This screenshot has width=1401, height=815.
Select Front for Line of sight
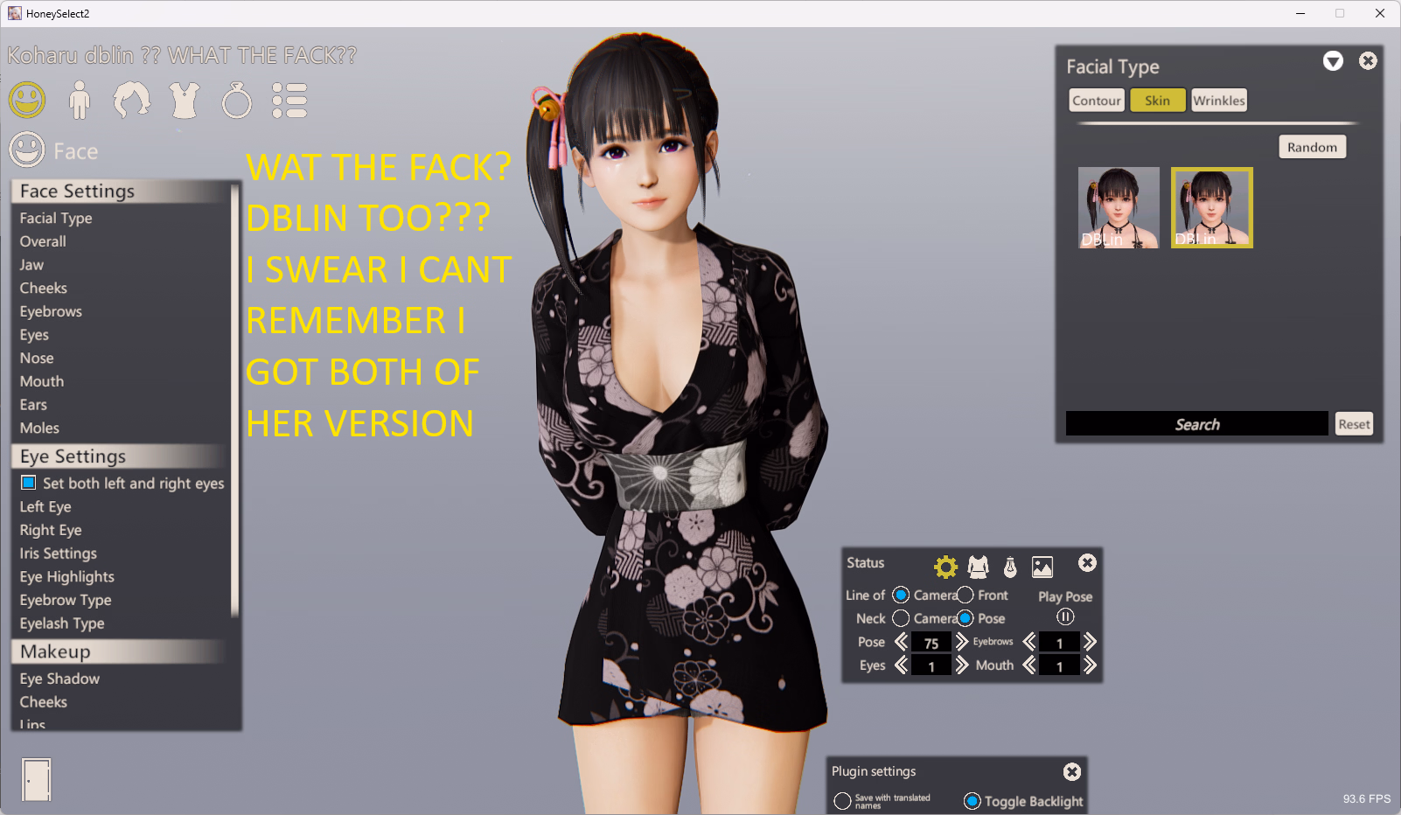click(965, 595)
